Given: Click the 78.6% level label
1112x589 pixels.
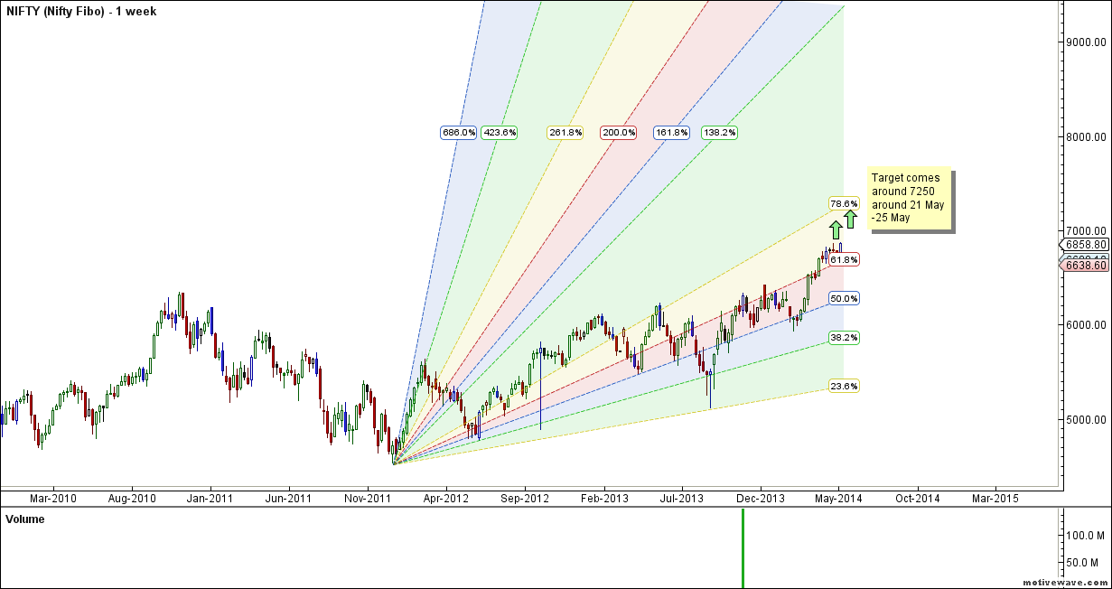Looking at the screenshot, I should click(x=844, y=203).
